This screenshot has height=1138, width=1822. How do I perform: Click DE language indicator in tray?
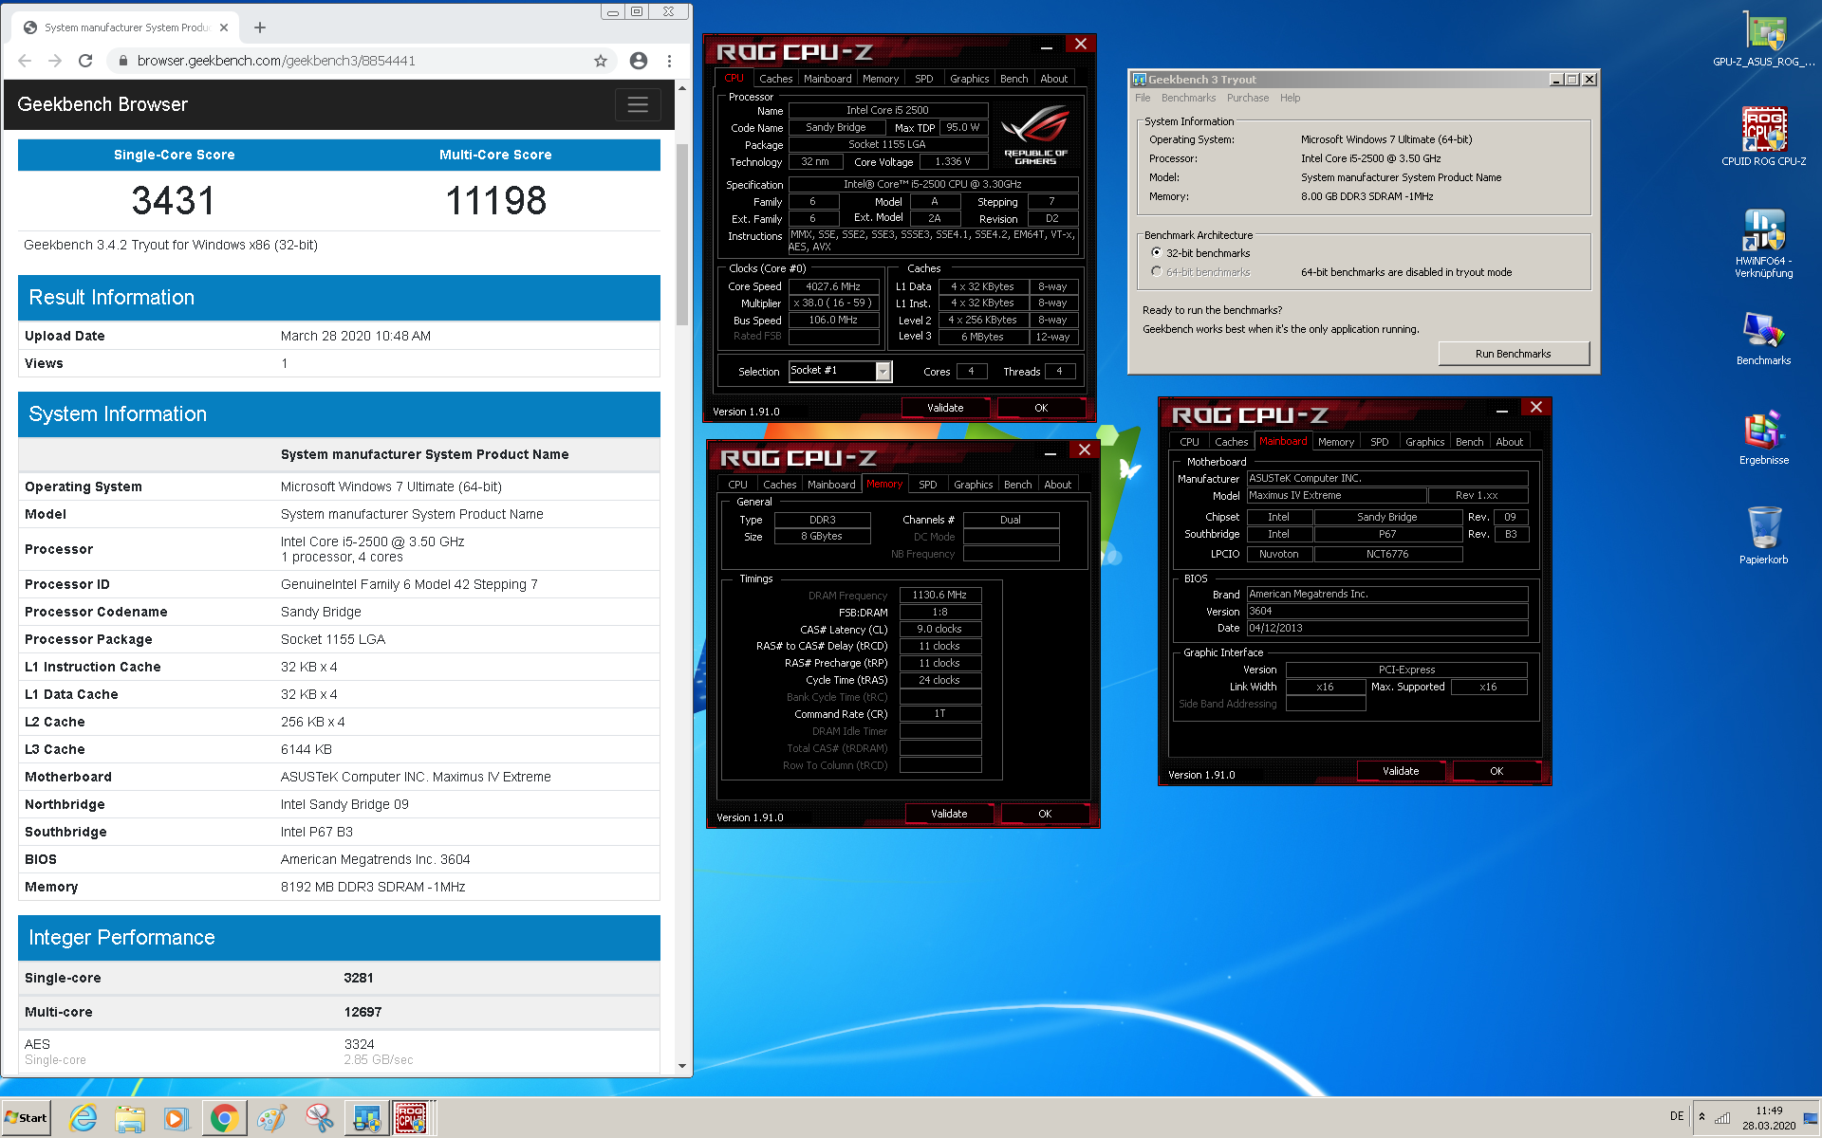pyautogui.click(x=1677, y=1116)
